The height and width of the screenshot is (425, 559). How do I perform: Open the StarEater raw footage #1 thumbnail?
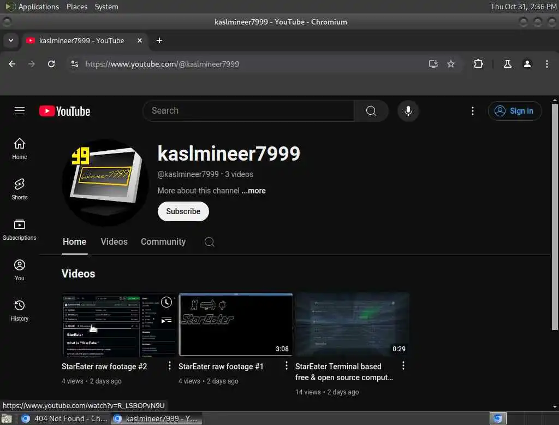click(x=236, y=324)
